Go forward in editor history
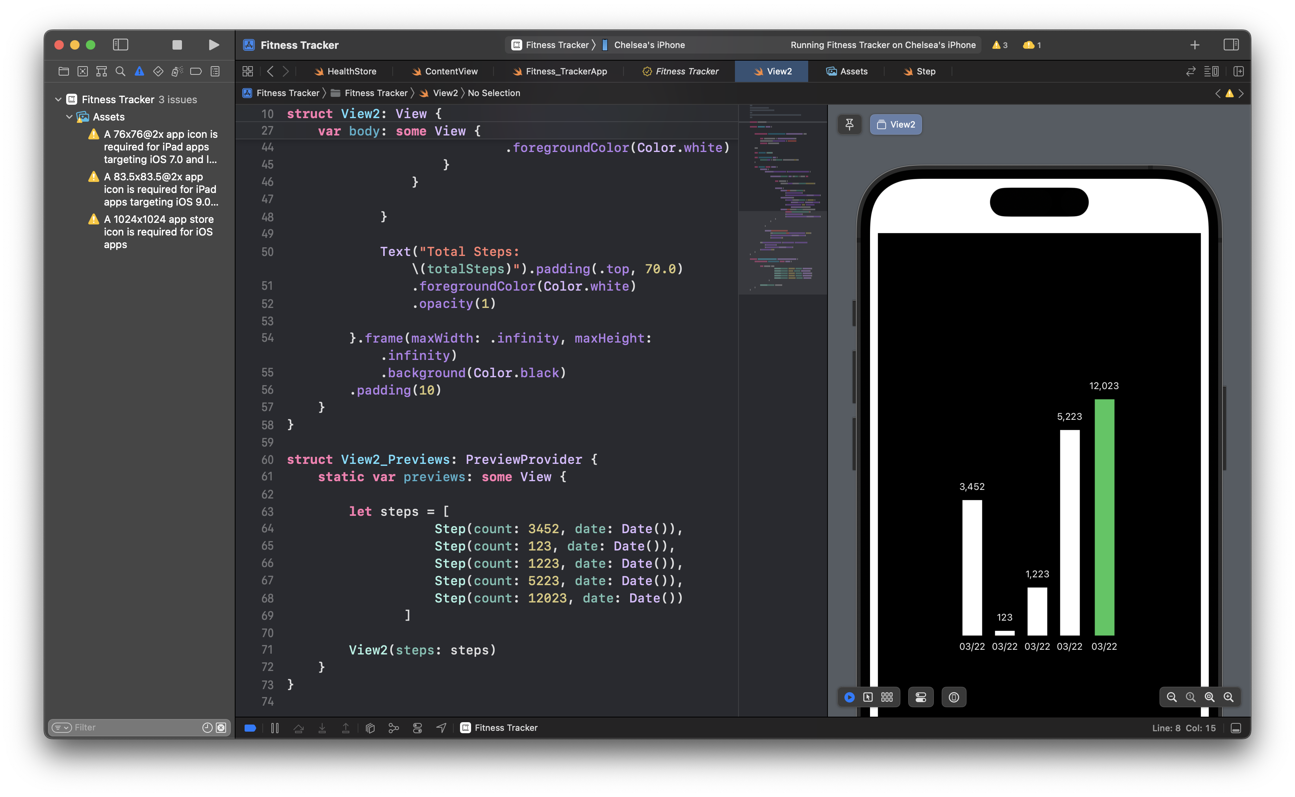The image size is (1295, 797). (x=286, y=71)
